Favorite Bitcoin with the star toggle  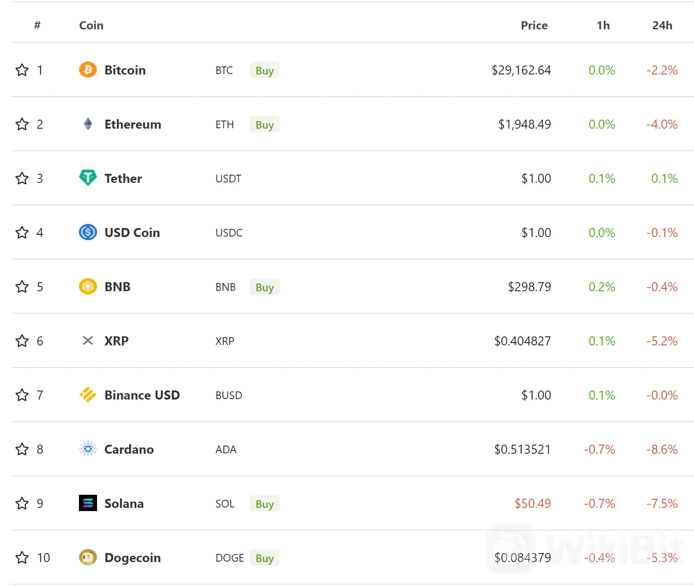click(22, 70)
